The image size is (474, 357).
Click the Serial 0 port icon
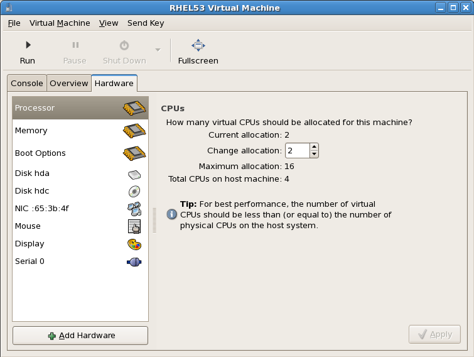[134, 261]
